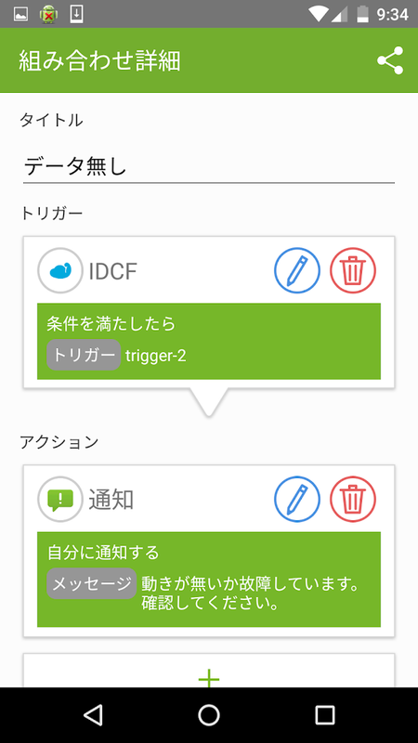Delete the IDCF trigger via trash icon

tap(353, 271)
